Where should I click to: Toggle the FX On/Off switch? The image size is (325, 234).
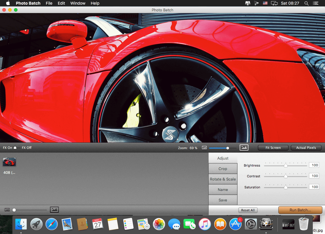click(17, 148)
